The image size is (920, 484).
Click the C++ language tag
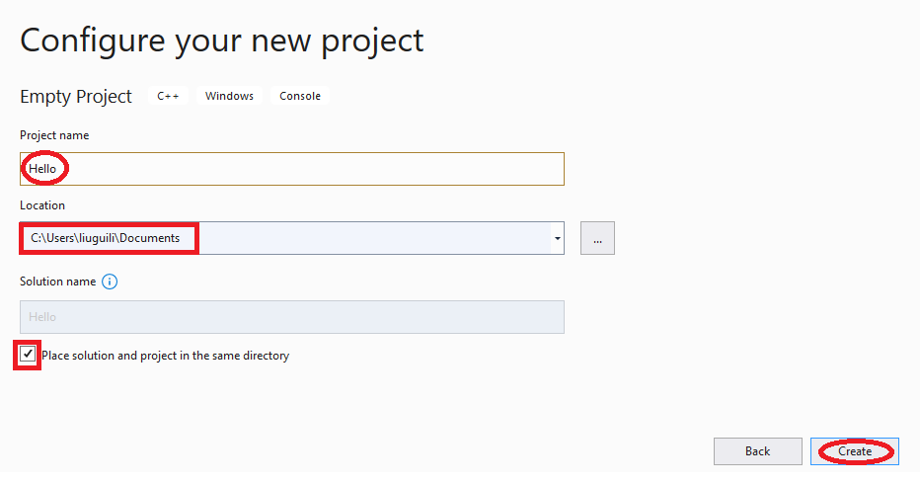[x=168, y=96]
